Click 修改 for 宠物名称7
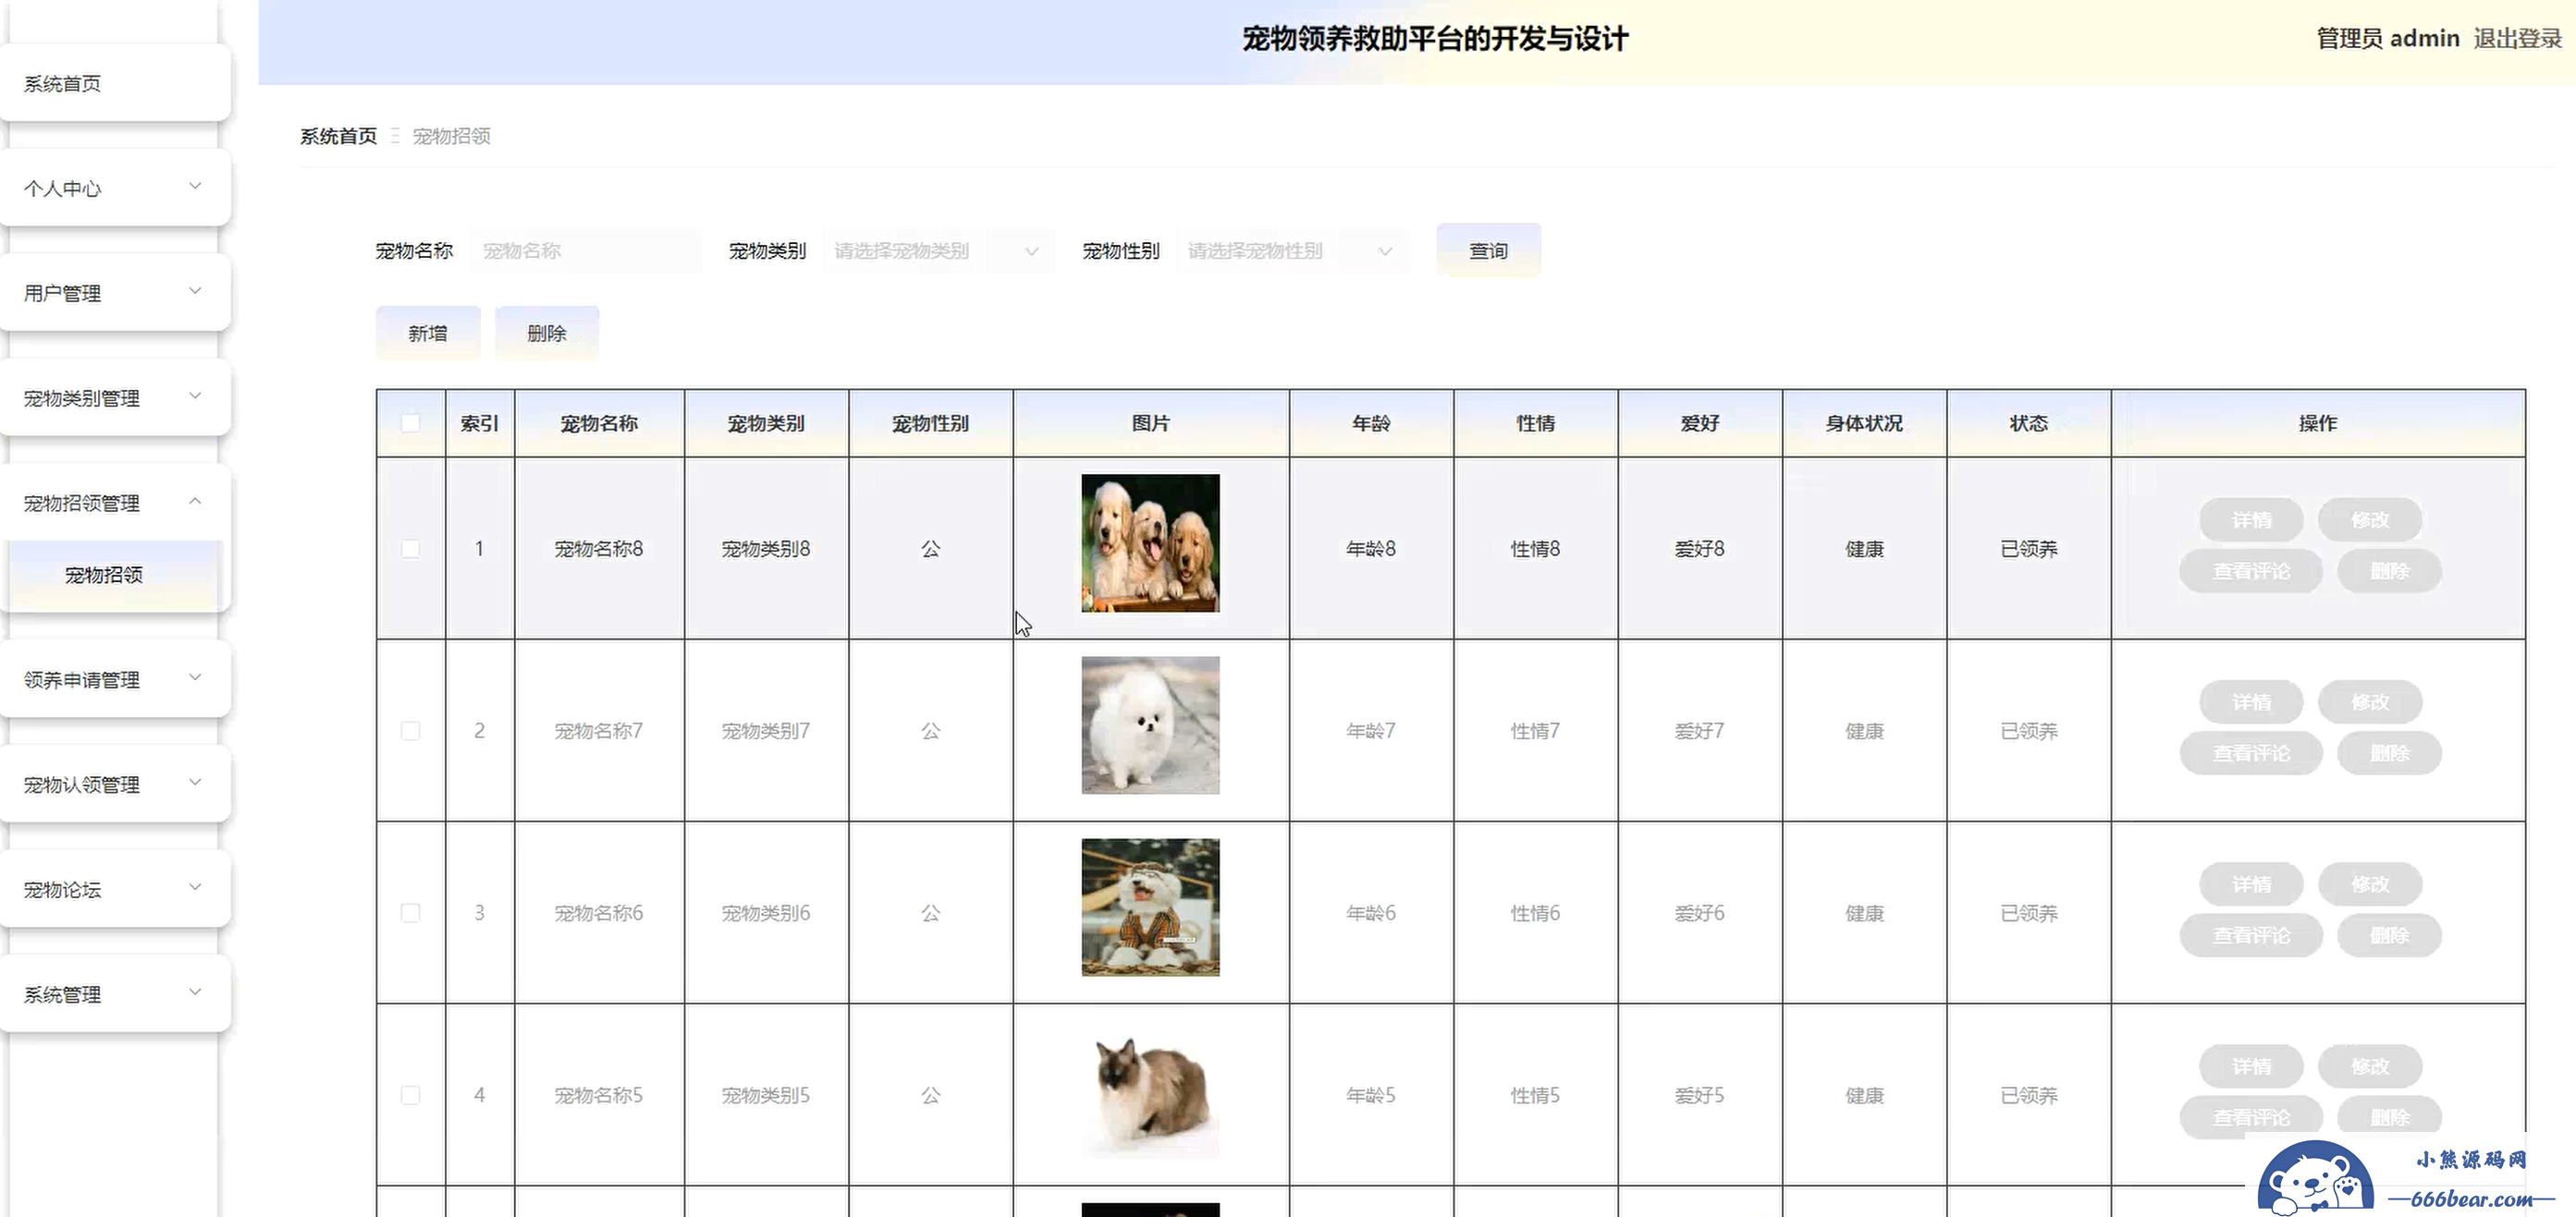 click(2370, 702)
